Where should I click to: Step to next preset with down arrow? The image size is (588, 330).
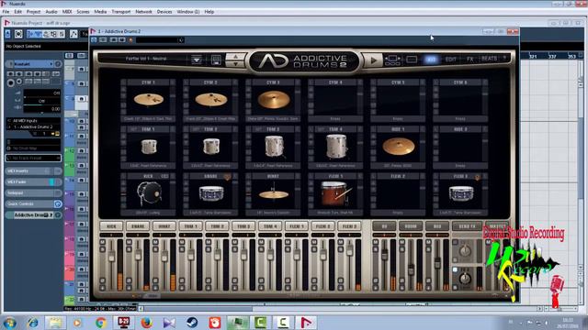[x=235, y=63]
